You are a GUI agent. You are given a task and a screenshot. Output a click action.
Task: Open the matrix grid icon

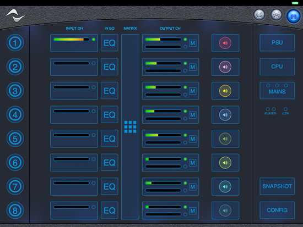tap(130, 127)
